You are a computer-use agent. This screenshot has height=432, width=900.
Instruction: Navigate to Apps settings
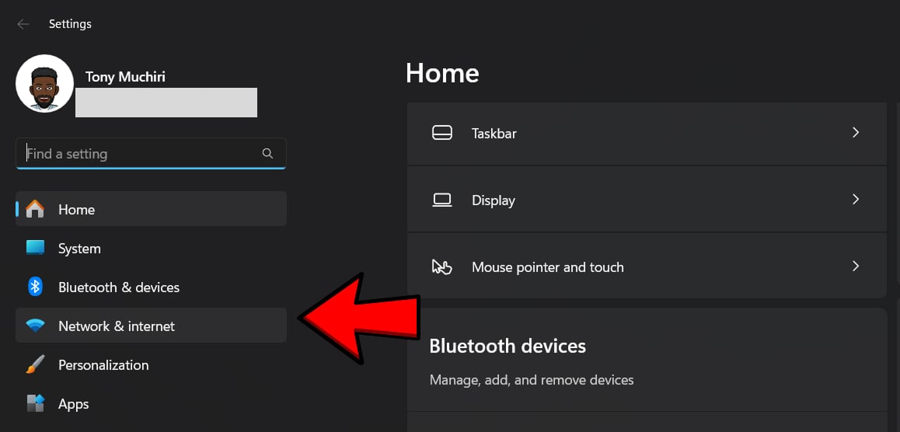point(151,404)
